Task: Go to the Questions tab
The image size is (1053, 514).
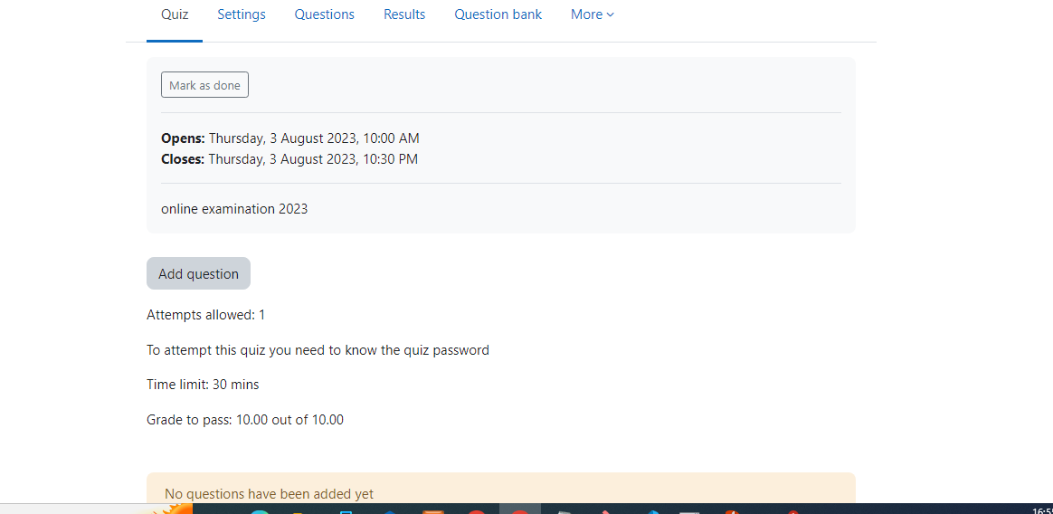Action: pyautogui.click(x=325, y=14)
